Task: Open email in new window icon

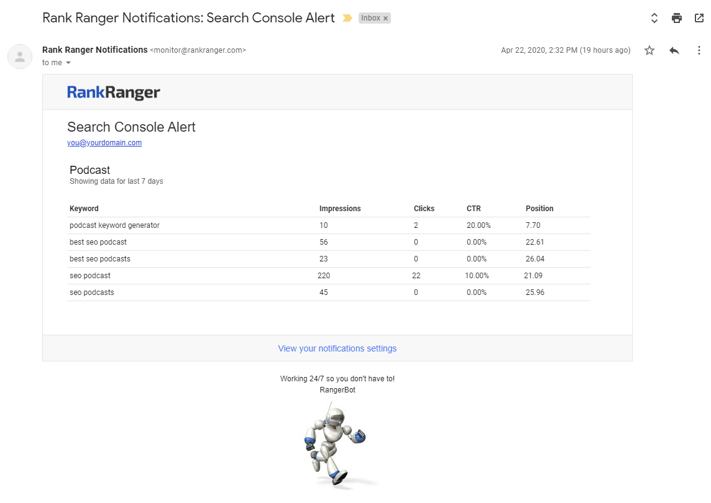Action: 699,18
